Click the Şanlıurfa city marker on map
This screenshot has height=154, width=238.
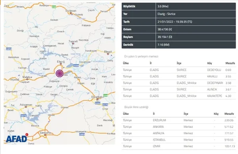pos(45,135)
